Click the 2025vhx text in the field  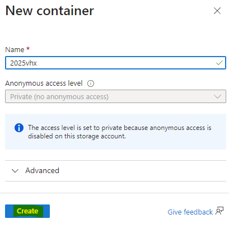coord(24,63)
